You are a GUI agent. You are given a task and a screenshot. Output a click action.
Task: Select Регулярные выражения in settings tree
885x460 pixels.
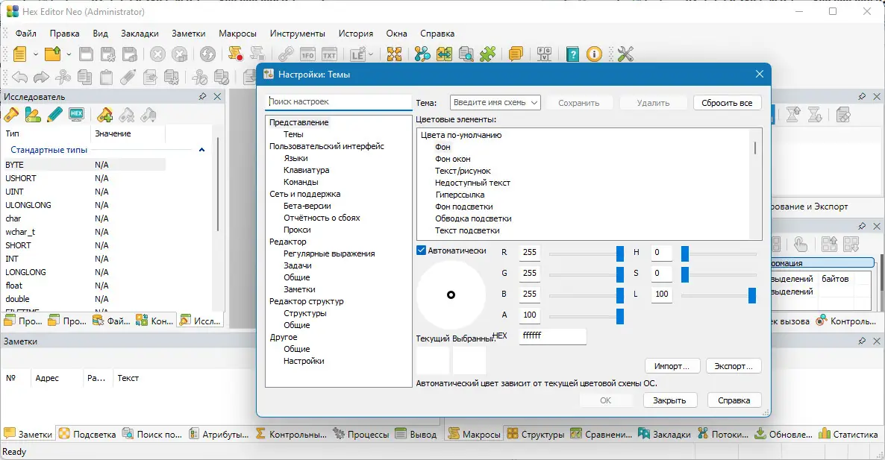[329, 253]
